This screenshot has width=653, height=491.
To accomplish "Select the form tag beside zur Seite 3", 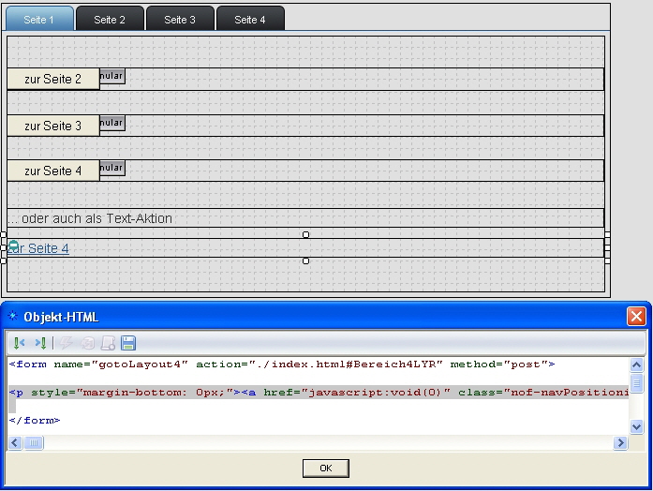I will pos(111,123).
